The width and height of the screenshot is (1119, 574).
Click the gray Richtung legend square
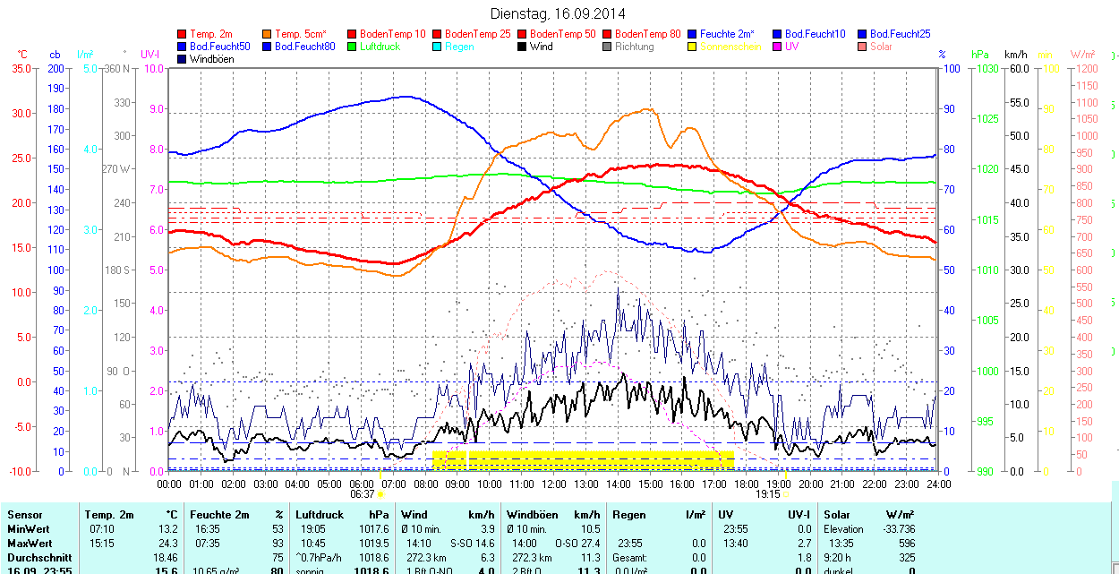[607, 47]
